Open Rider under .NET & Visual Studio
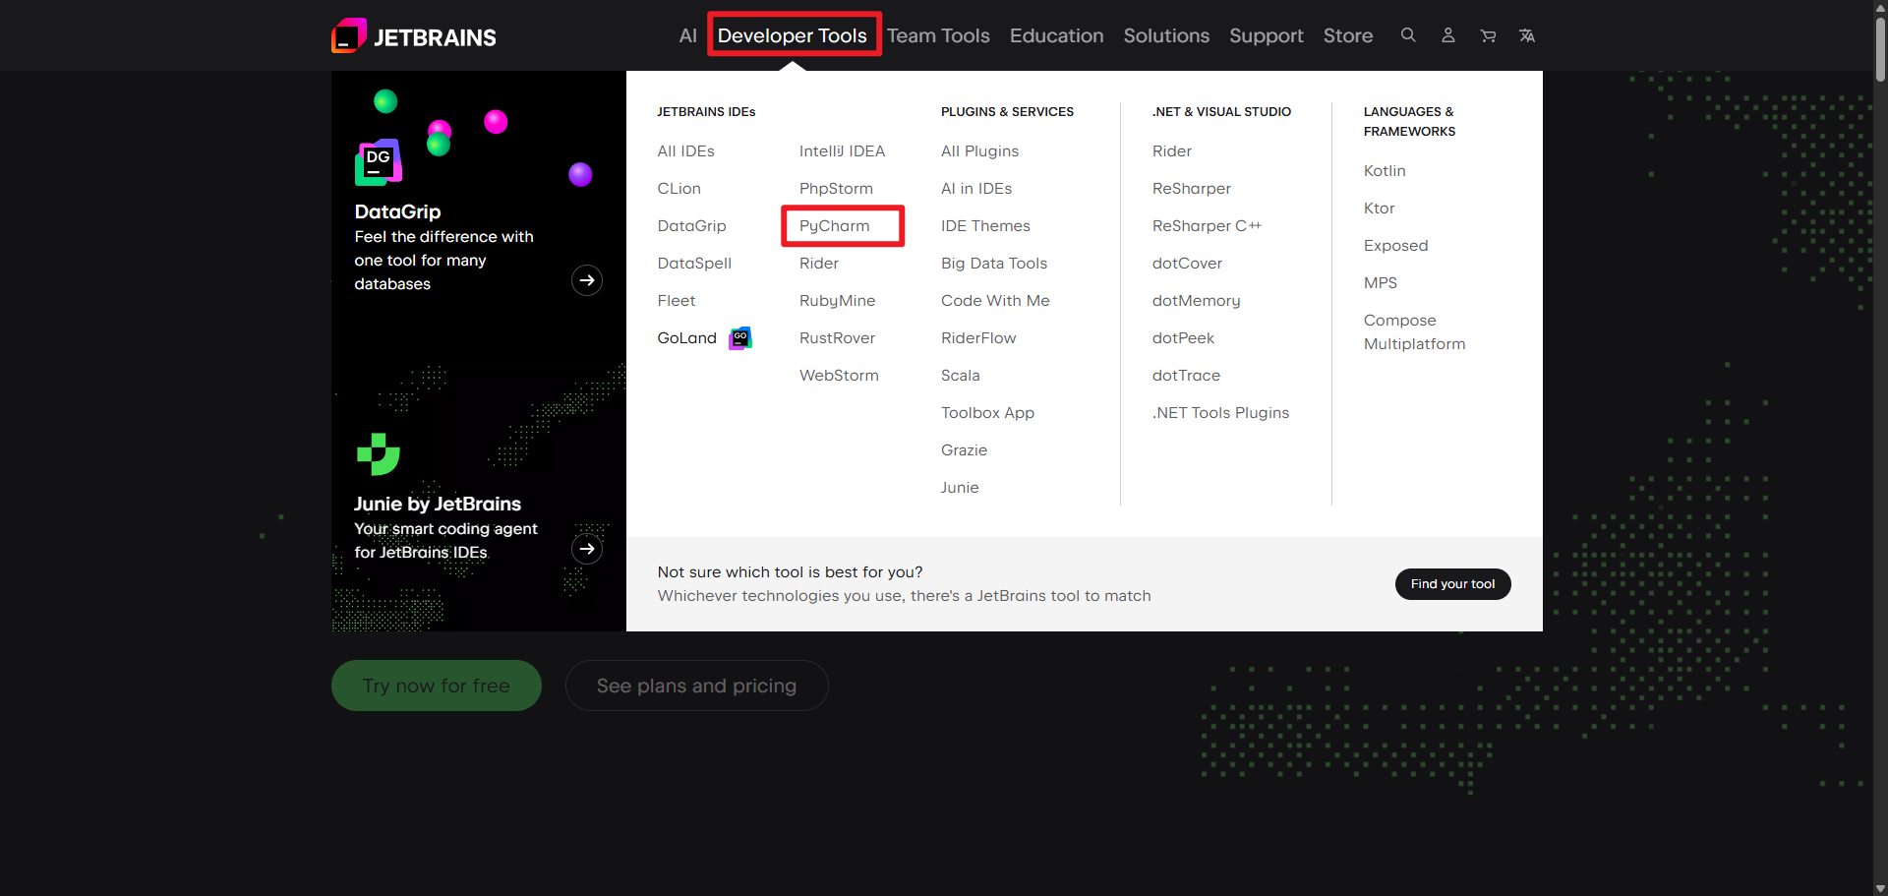This screenshot has height=896, width=1888. point(1172,151)
